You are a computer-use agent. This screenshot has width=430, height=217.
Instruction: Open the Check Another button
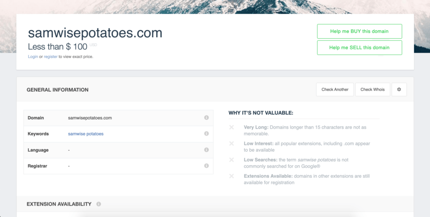pyautogui.click(x=335, y=89)
